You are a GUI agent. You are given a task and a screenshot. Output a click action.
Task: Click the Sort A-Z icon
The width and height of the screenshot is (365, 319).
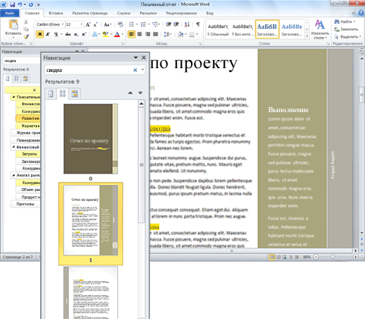pos(187,24)
